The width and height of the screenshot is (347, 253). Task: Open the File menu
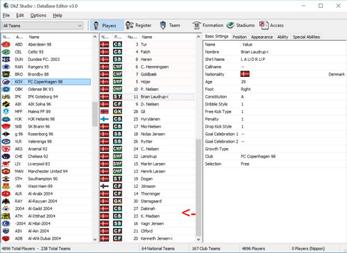click(x=6, y=15)
